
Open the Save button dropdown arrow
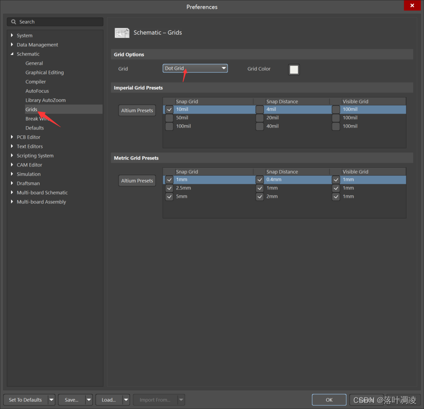89,400
